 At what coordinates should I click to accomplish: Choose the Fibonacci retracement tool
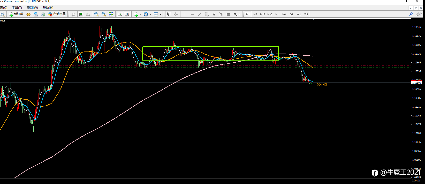207,14
